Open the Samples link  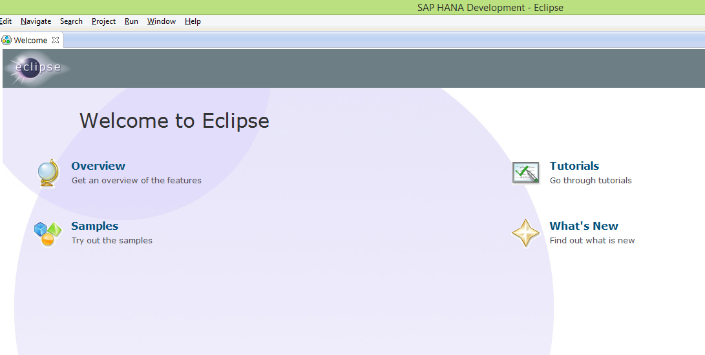point(94,226)
